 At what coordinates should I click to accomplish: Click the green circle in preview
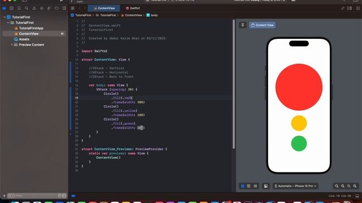[299, 144]
